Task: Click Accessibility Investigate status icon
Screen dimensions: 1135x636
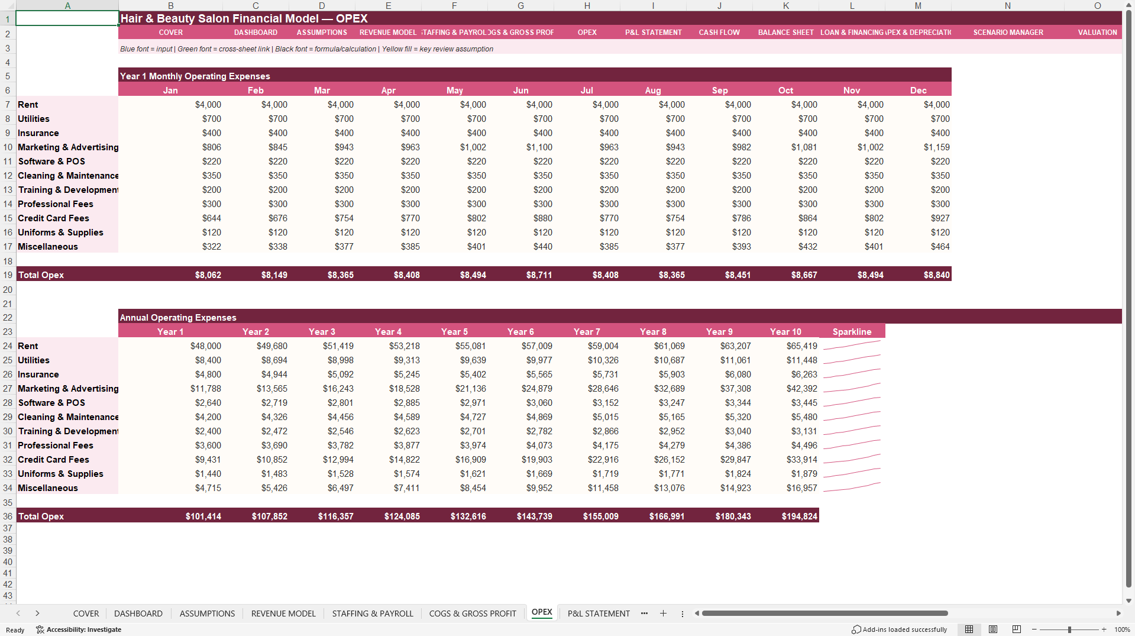Action: [x=79, y=629]
